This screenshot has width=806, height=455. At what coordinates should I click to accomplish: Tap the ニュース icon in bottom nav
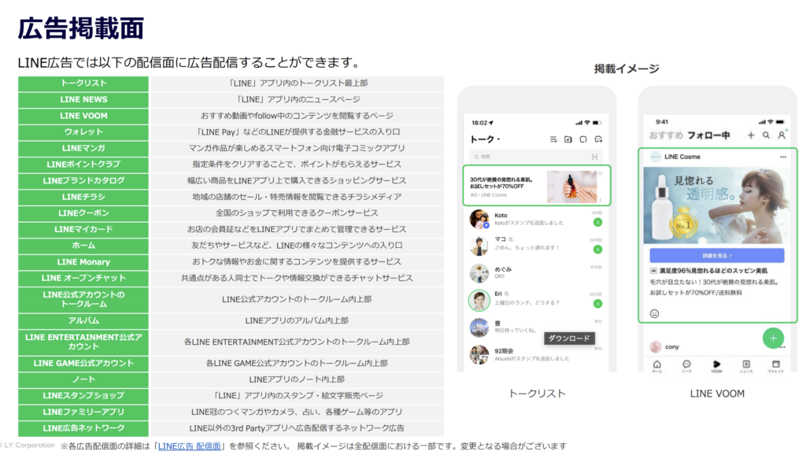click(746, 366)
